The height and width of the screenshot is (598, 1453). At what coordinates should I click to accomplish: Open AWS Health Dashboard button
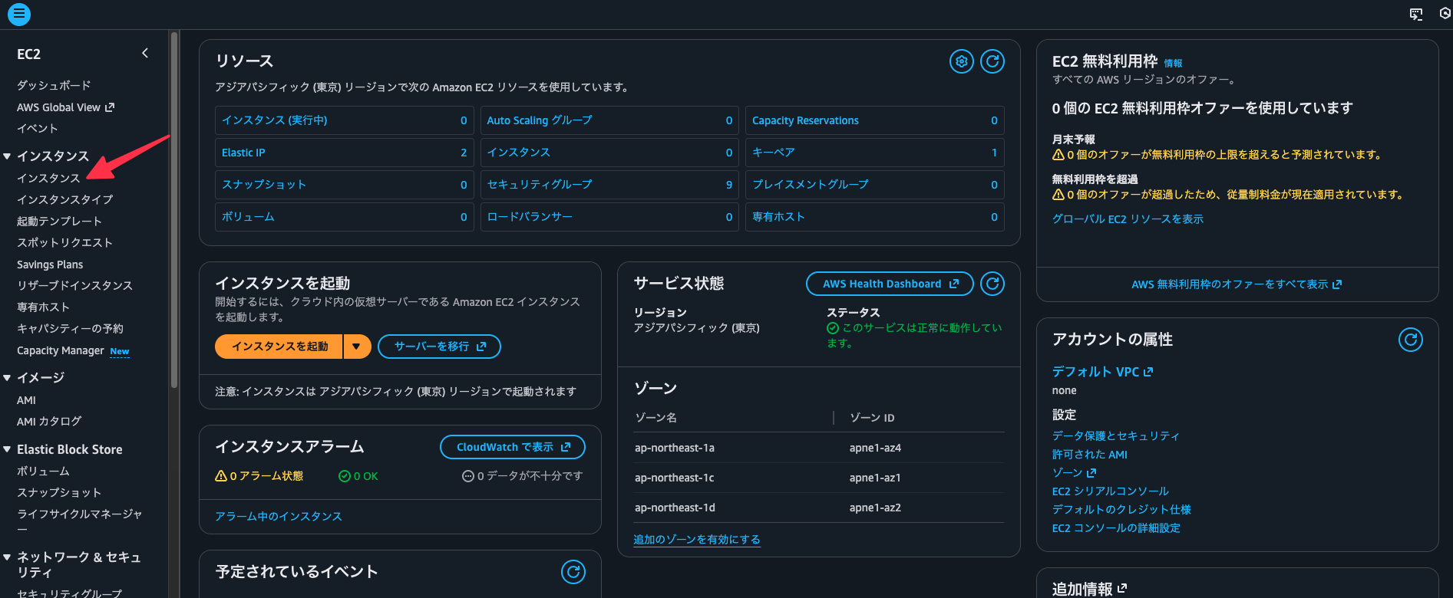point(890,284)
